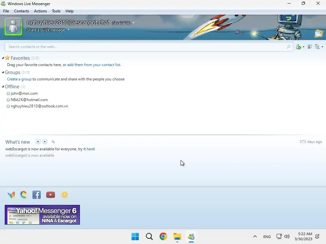This screenshot has height=244, width=326.
Task: Click Messenger icon in the taskbar
Action: (191, 236)
